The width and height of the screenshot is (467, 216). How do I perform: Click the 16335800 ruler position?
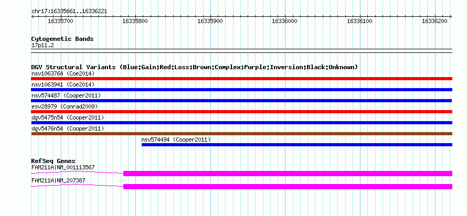[x=135, y=21]
